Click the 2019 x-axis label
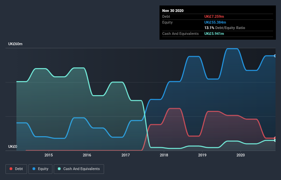 pos(202,155)
